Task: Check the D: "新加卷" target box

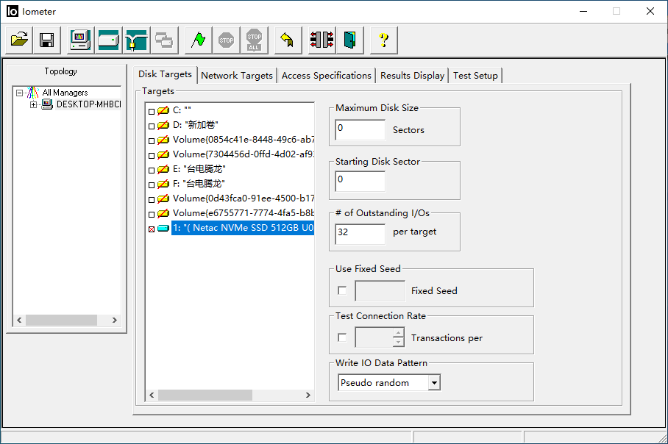Action: tap(152, 126)
